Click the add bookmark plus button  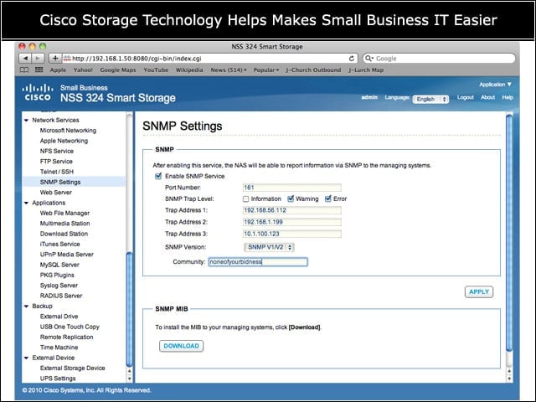pos(55,59)
